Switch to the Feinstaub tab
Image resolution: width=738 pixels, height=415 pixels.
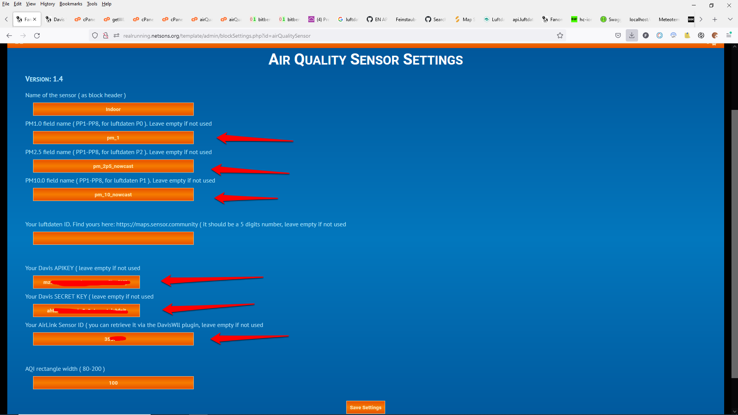pos(406,19)
